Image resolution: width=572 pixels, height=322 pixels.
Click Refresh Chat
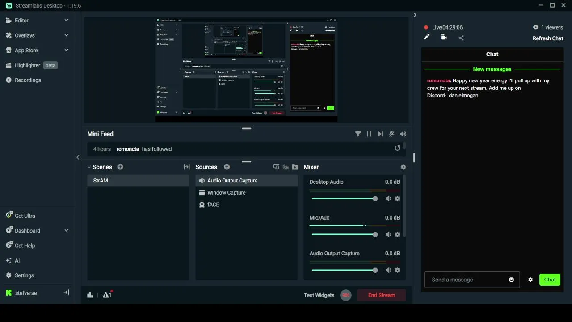(x=548, y=38)
